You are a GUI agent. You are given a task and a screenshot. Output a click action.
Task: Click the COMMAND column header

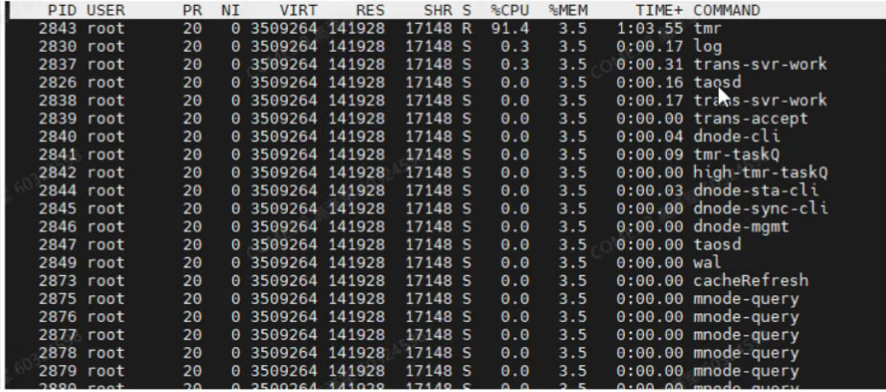[x=727, y=11]
